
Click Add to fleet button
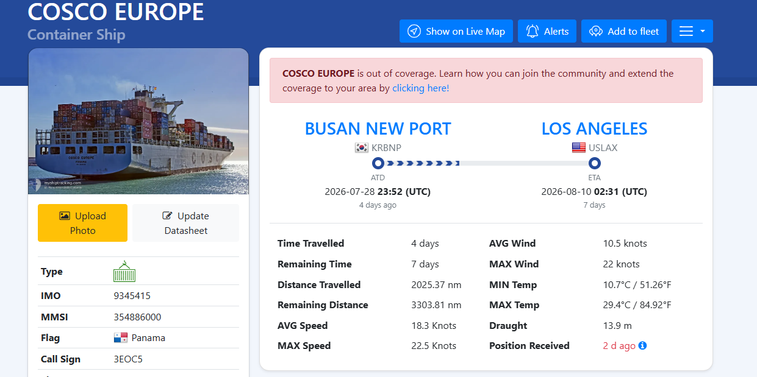624,31
